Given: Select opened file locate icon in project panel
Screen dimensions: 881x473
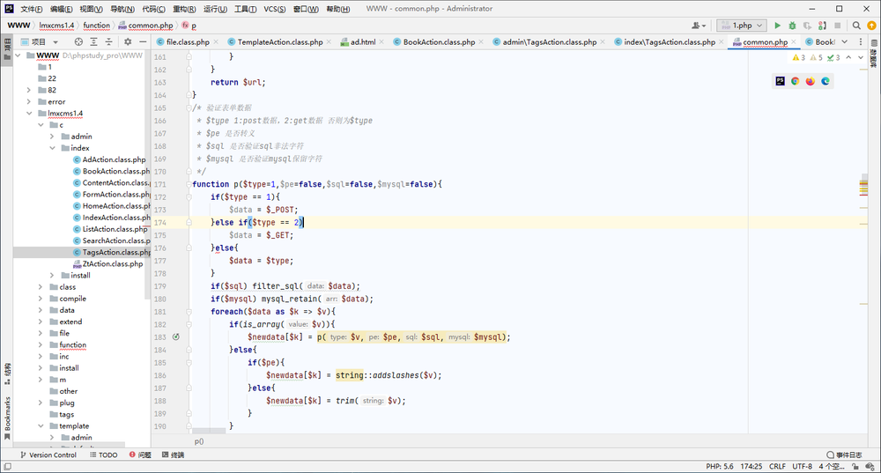Looking at the screenshot, I should [78, 41].
